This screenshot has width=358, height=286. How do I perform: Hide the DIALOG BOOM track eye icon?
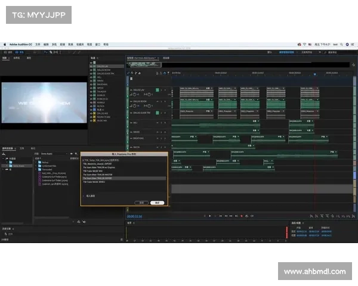click(91, 70)
